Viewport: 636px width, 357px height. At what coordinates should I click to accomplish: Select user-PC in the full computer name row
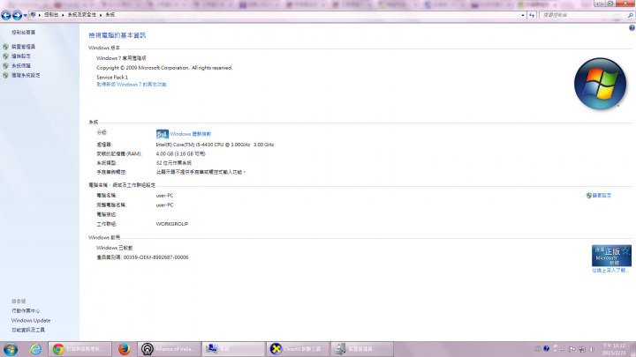(x=164, y=205)
